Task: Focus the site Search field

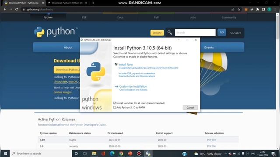Action: [x=195, y=33]
